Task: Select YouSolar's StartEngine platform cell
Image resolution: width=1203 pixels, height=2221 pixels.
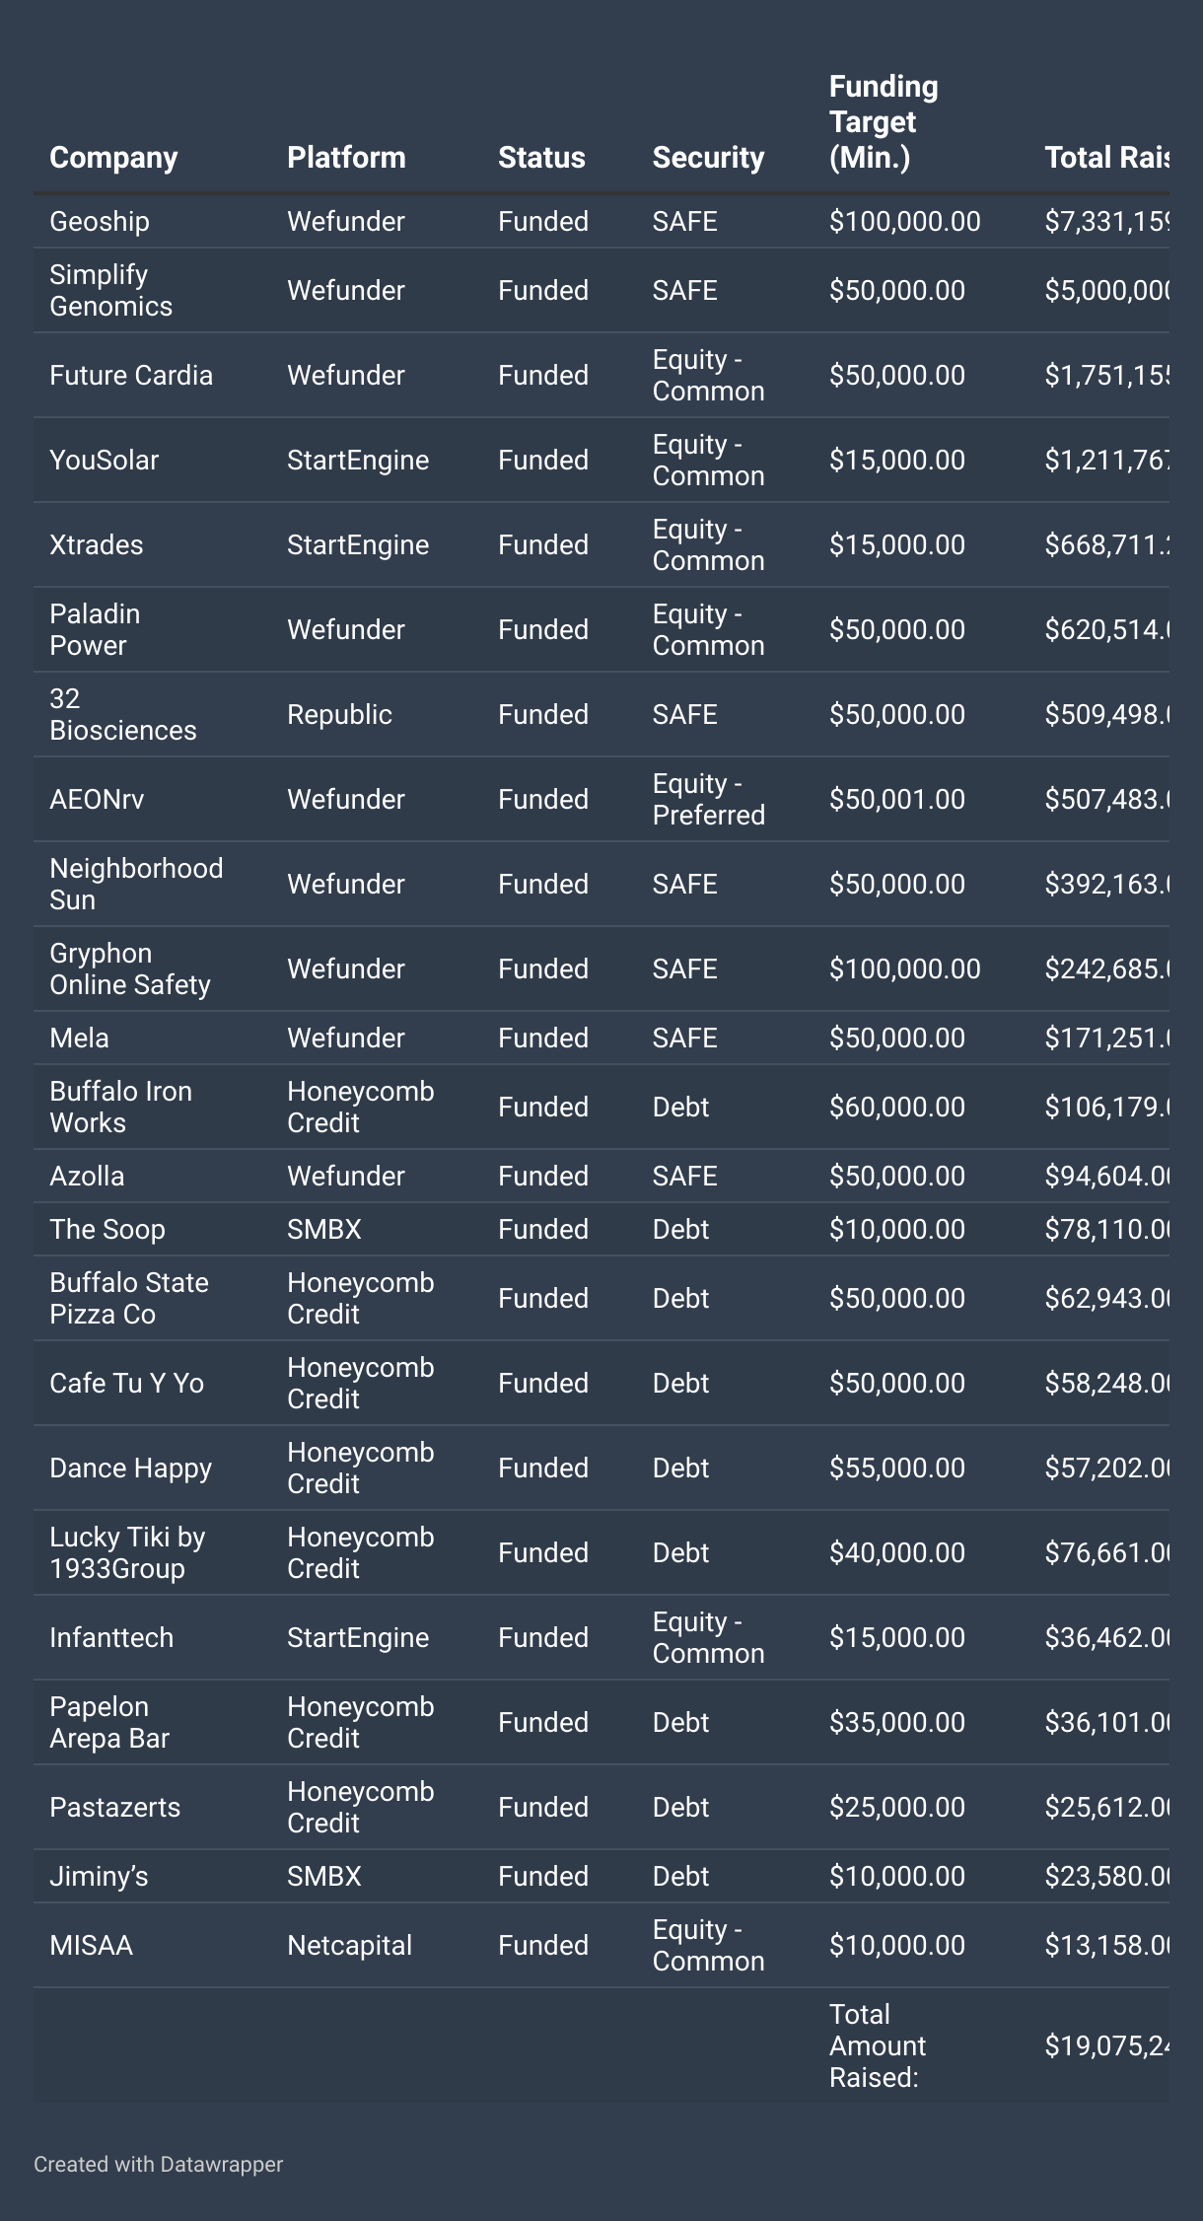Action: pyautogui.click(x=358, y=460)
